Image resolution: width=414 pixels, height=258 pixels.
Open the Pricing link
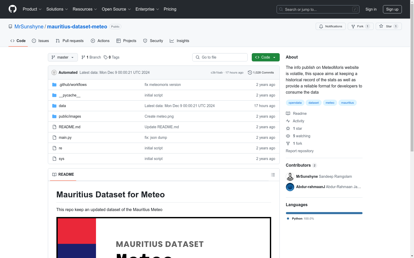(170, 9)
